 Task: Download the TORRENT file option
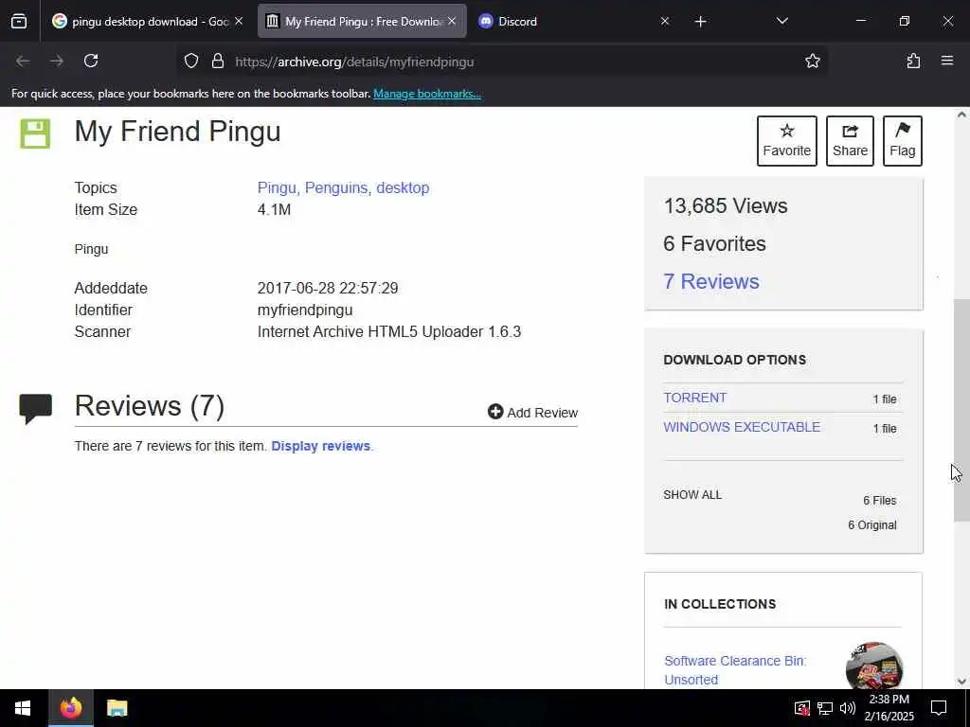point(694,398)
